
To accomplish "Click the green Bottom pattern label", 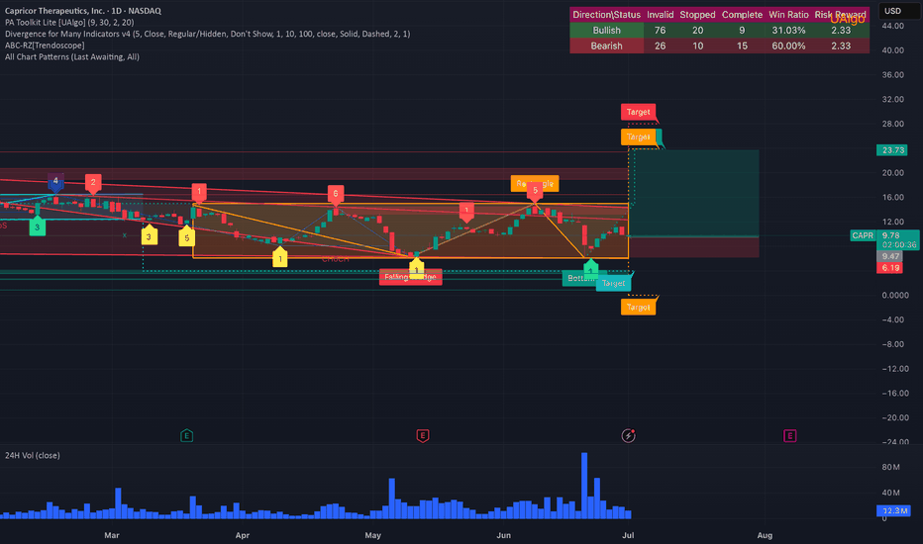I will tap(579, 278).
